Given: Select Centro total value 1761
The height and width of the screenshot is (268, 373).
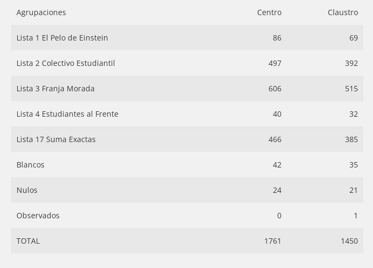Looking at the screenshot, I should [273, 241].
